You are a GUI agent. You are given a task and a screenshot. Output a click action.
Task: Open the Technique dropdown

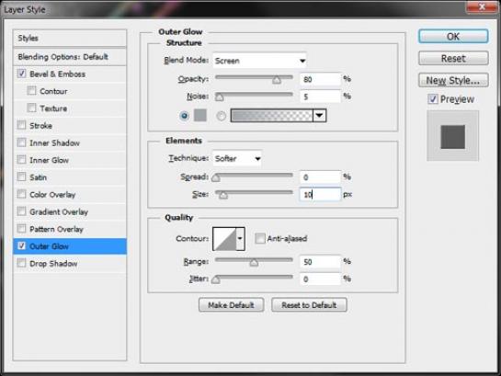[x=237, y=158]
